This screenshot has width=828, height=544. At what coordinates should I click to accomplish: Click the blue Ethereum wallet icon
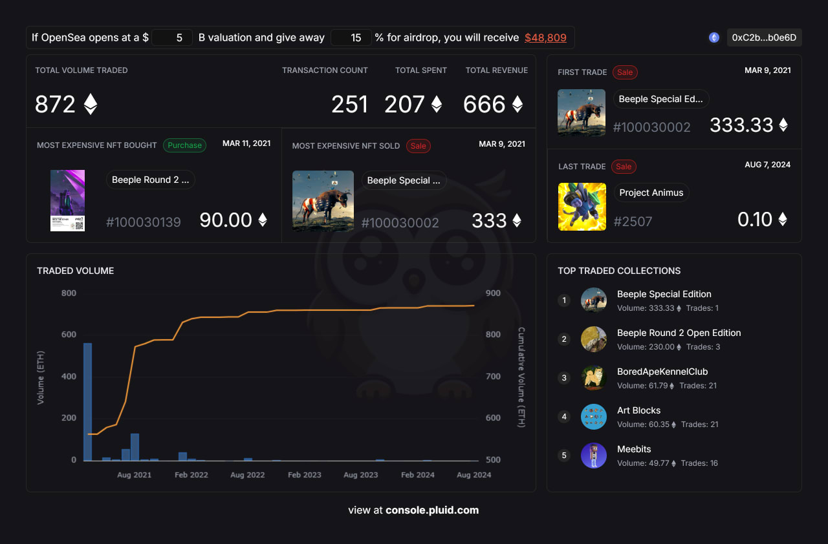pos(714,37)
